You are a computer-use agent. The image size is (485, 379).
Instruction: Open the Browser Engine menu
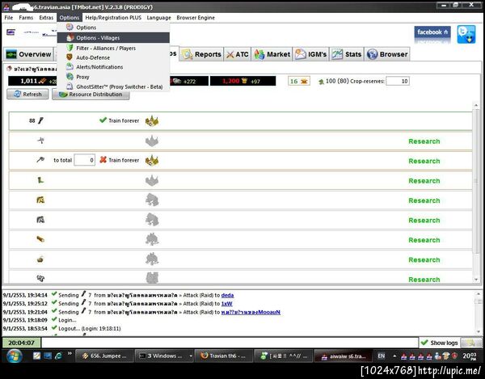point(196,18)
